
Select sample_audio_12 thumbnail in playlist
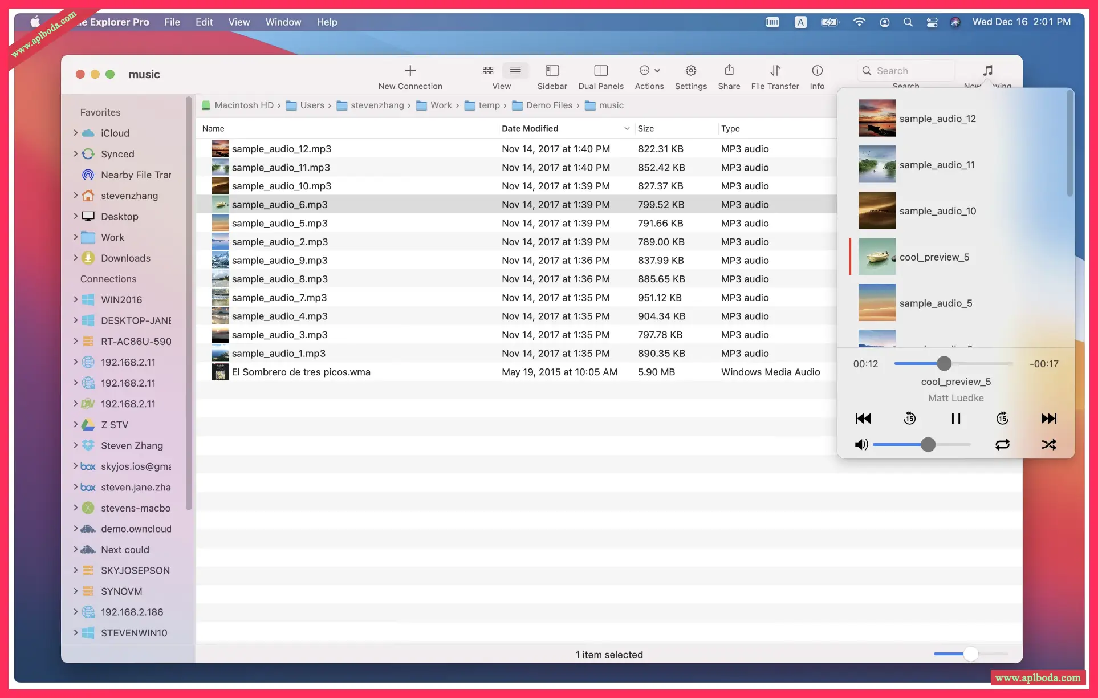[x=877, y=118]
